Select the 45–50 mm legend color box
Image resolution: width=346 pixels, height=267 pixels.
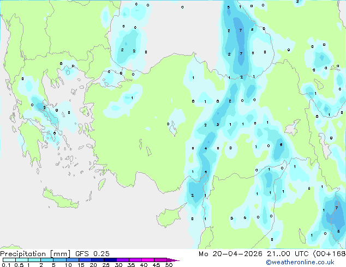click(x=160, y=260)
